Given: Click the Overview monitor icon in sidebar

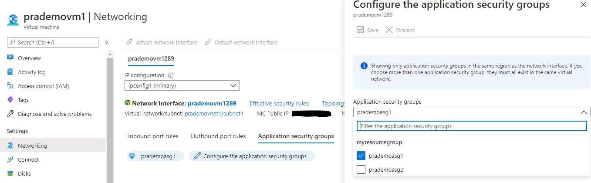Looking at the screenshot, I should point(10,58).
